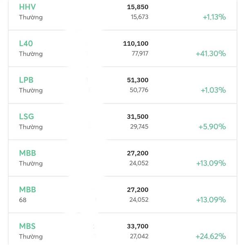This screenshot has width=245, height=245.
Task: Click L40 gain percentage +41.30%
Action: click(x=211, y=53)
